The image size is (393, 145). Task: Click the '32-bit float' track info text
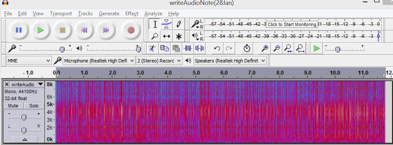(x=16, y=98)
